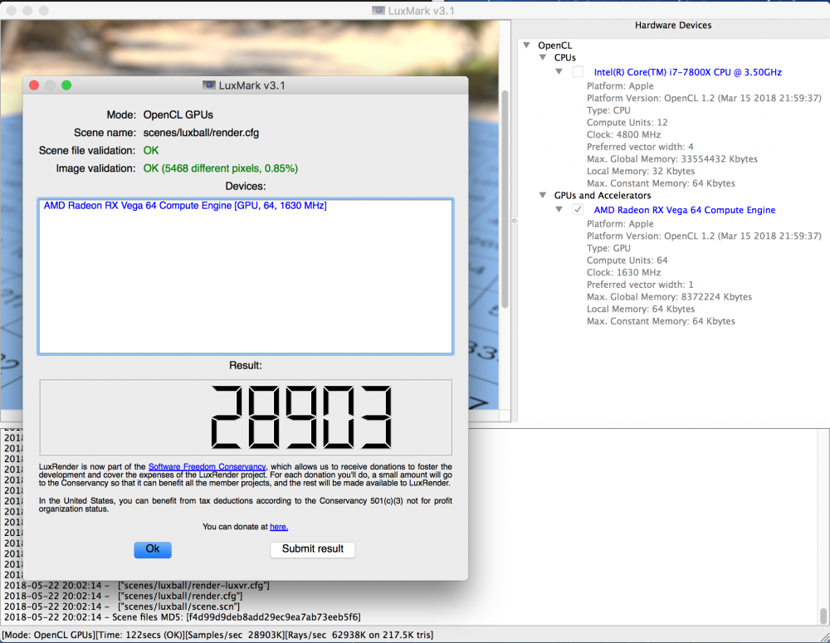This screenshot has height=643, width=830.
Task: Click 'Type: CPU' row in tree
Action: pos(608,110)
